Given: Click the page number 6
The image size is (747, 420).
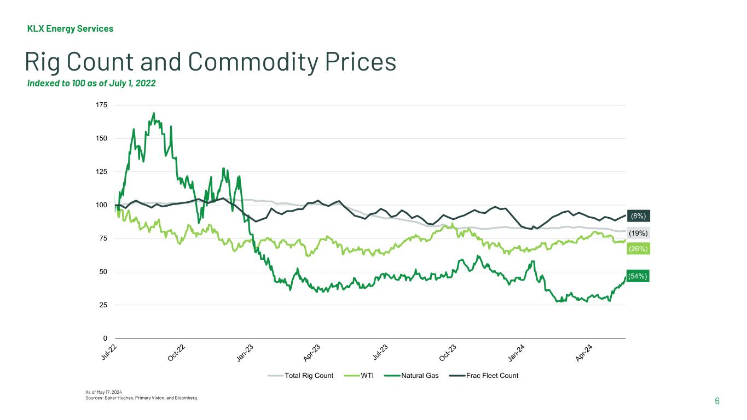Looking at the screenshot, I should pos(717,401).
